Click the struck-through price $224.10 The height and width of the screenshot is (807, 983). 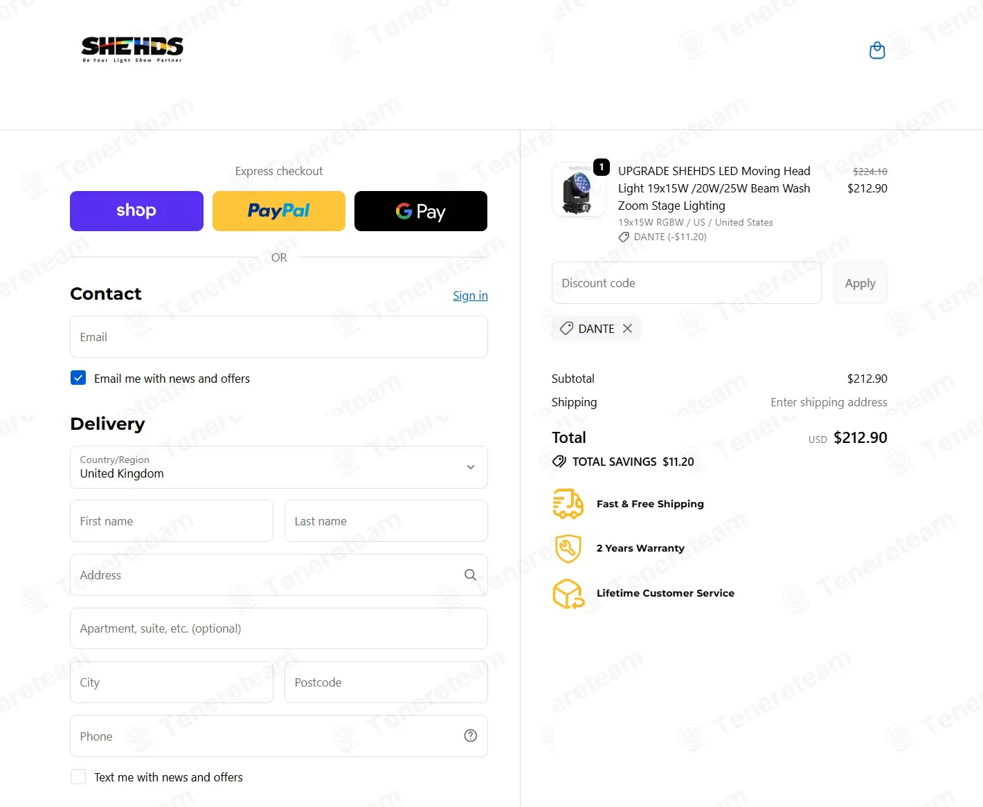(870, 172)
